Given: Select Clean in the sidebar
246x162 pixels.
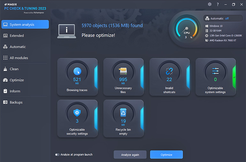Looking at the screenshot, I should click(25, 69).
